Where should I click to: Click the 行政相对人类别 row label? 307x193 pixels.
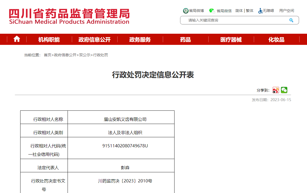click(48, 133)
